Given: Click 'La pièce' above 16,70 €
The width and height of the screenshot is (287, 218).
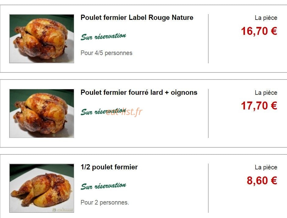Looking at the screenshot, I should click(266, 18).
